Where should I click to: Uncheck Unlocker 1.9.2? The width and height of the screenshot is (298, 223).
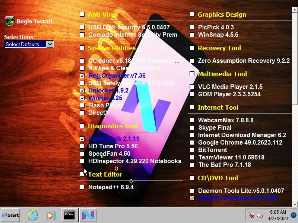point(82,90)
